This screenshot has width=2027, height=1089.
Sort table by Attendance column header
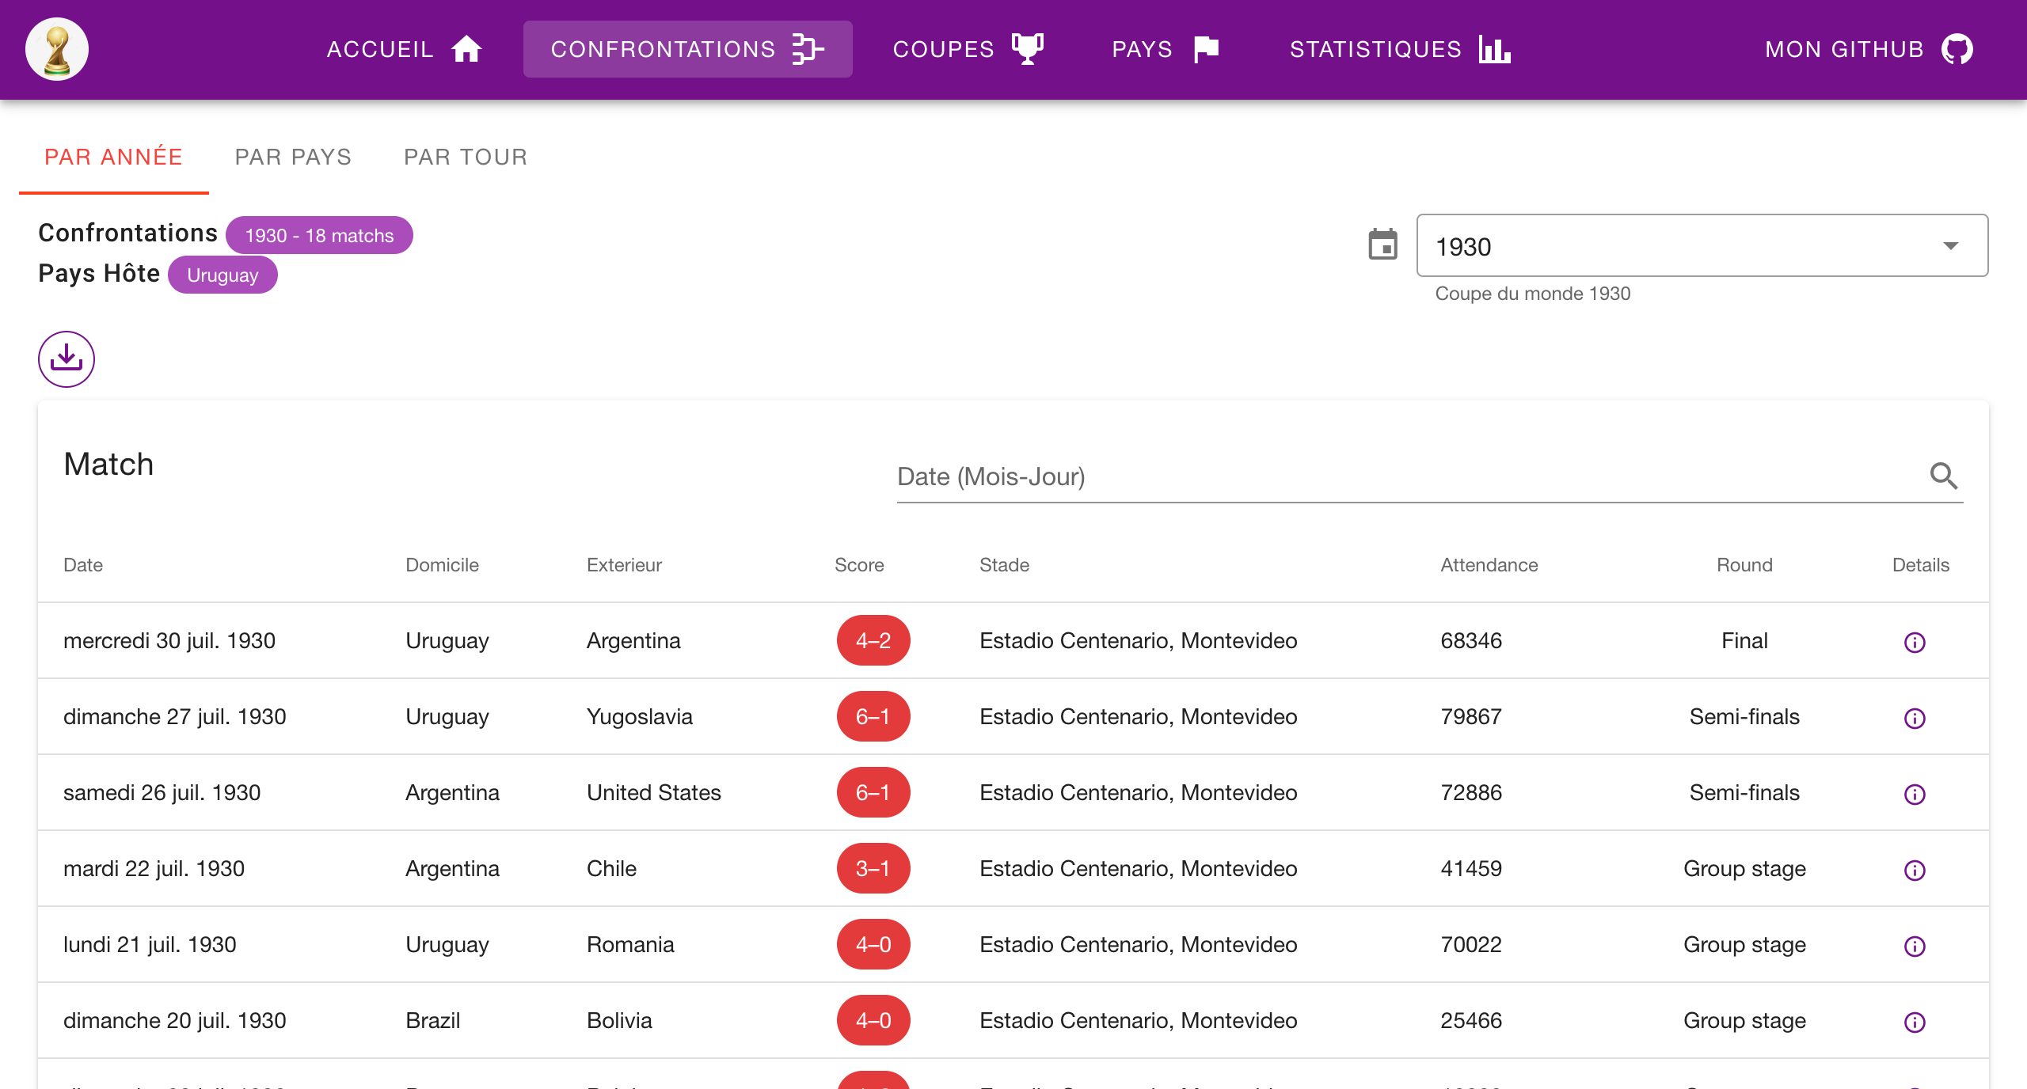(1489, 565)
